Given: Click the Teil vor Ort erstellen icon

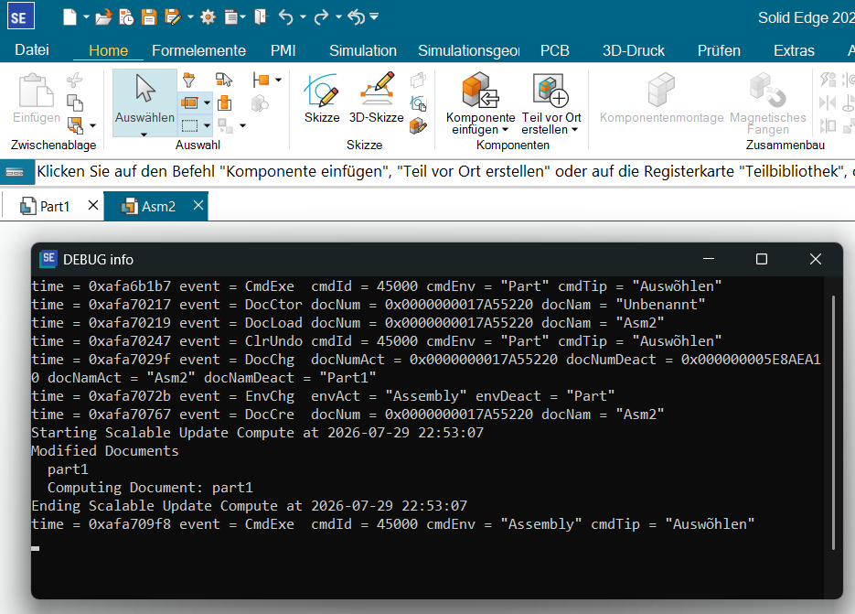Looking at the screenshot, I should pyautogui.click(x=550, y=91).
